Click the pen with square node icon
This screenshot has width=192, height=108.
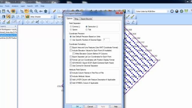coord(128,17)
